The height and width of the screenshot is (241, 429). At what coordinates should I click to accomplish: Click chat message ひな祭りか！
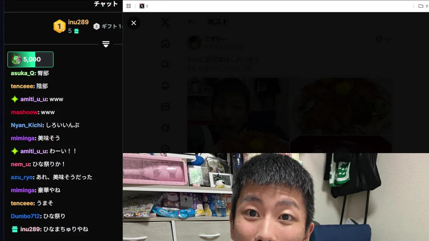click(49, 164)
